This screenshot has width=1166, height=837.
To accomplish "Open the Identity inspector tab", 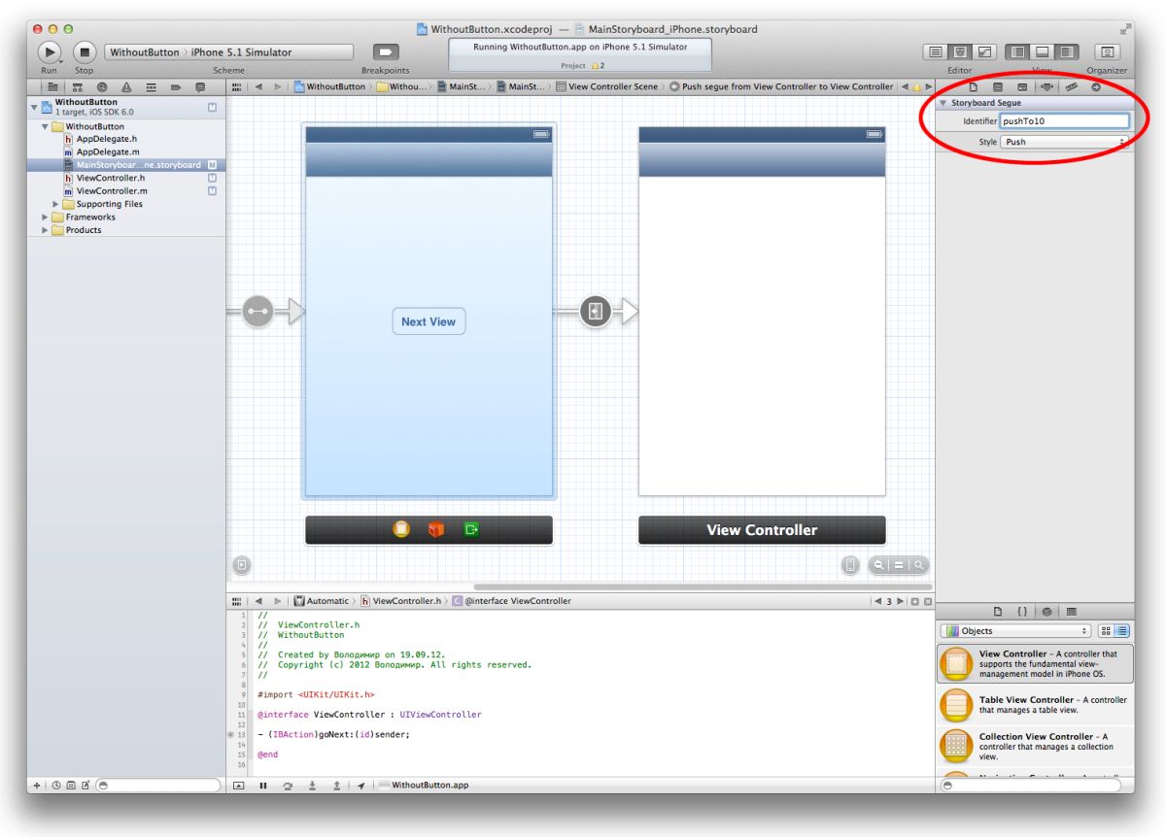I will [x=1022, y=86].
